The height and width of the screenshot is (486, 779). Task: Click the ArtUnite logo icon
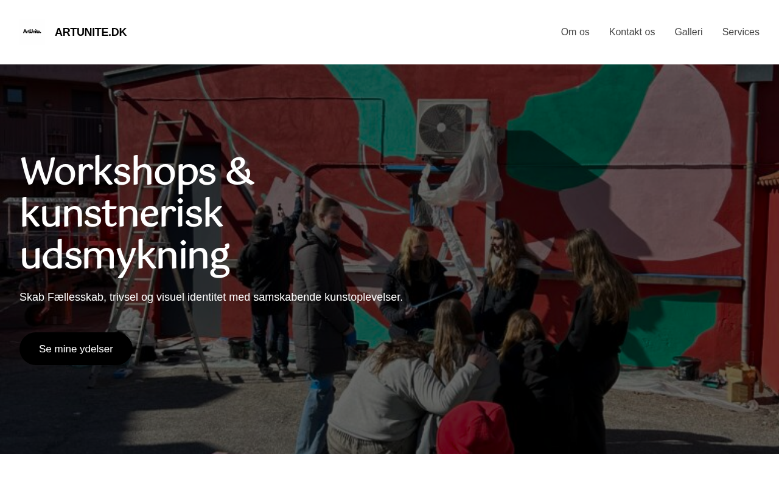point(32,32)
